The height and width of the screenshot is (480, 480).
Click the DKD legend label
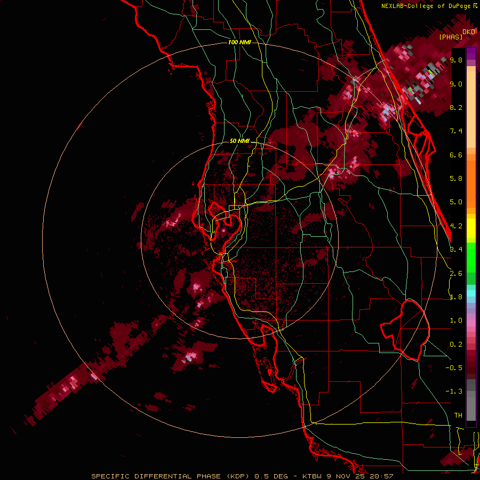[469, 32]
